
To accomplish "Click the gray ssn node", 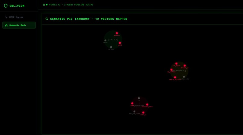I will [139, 98].
